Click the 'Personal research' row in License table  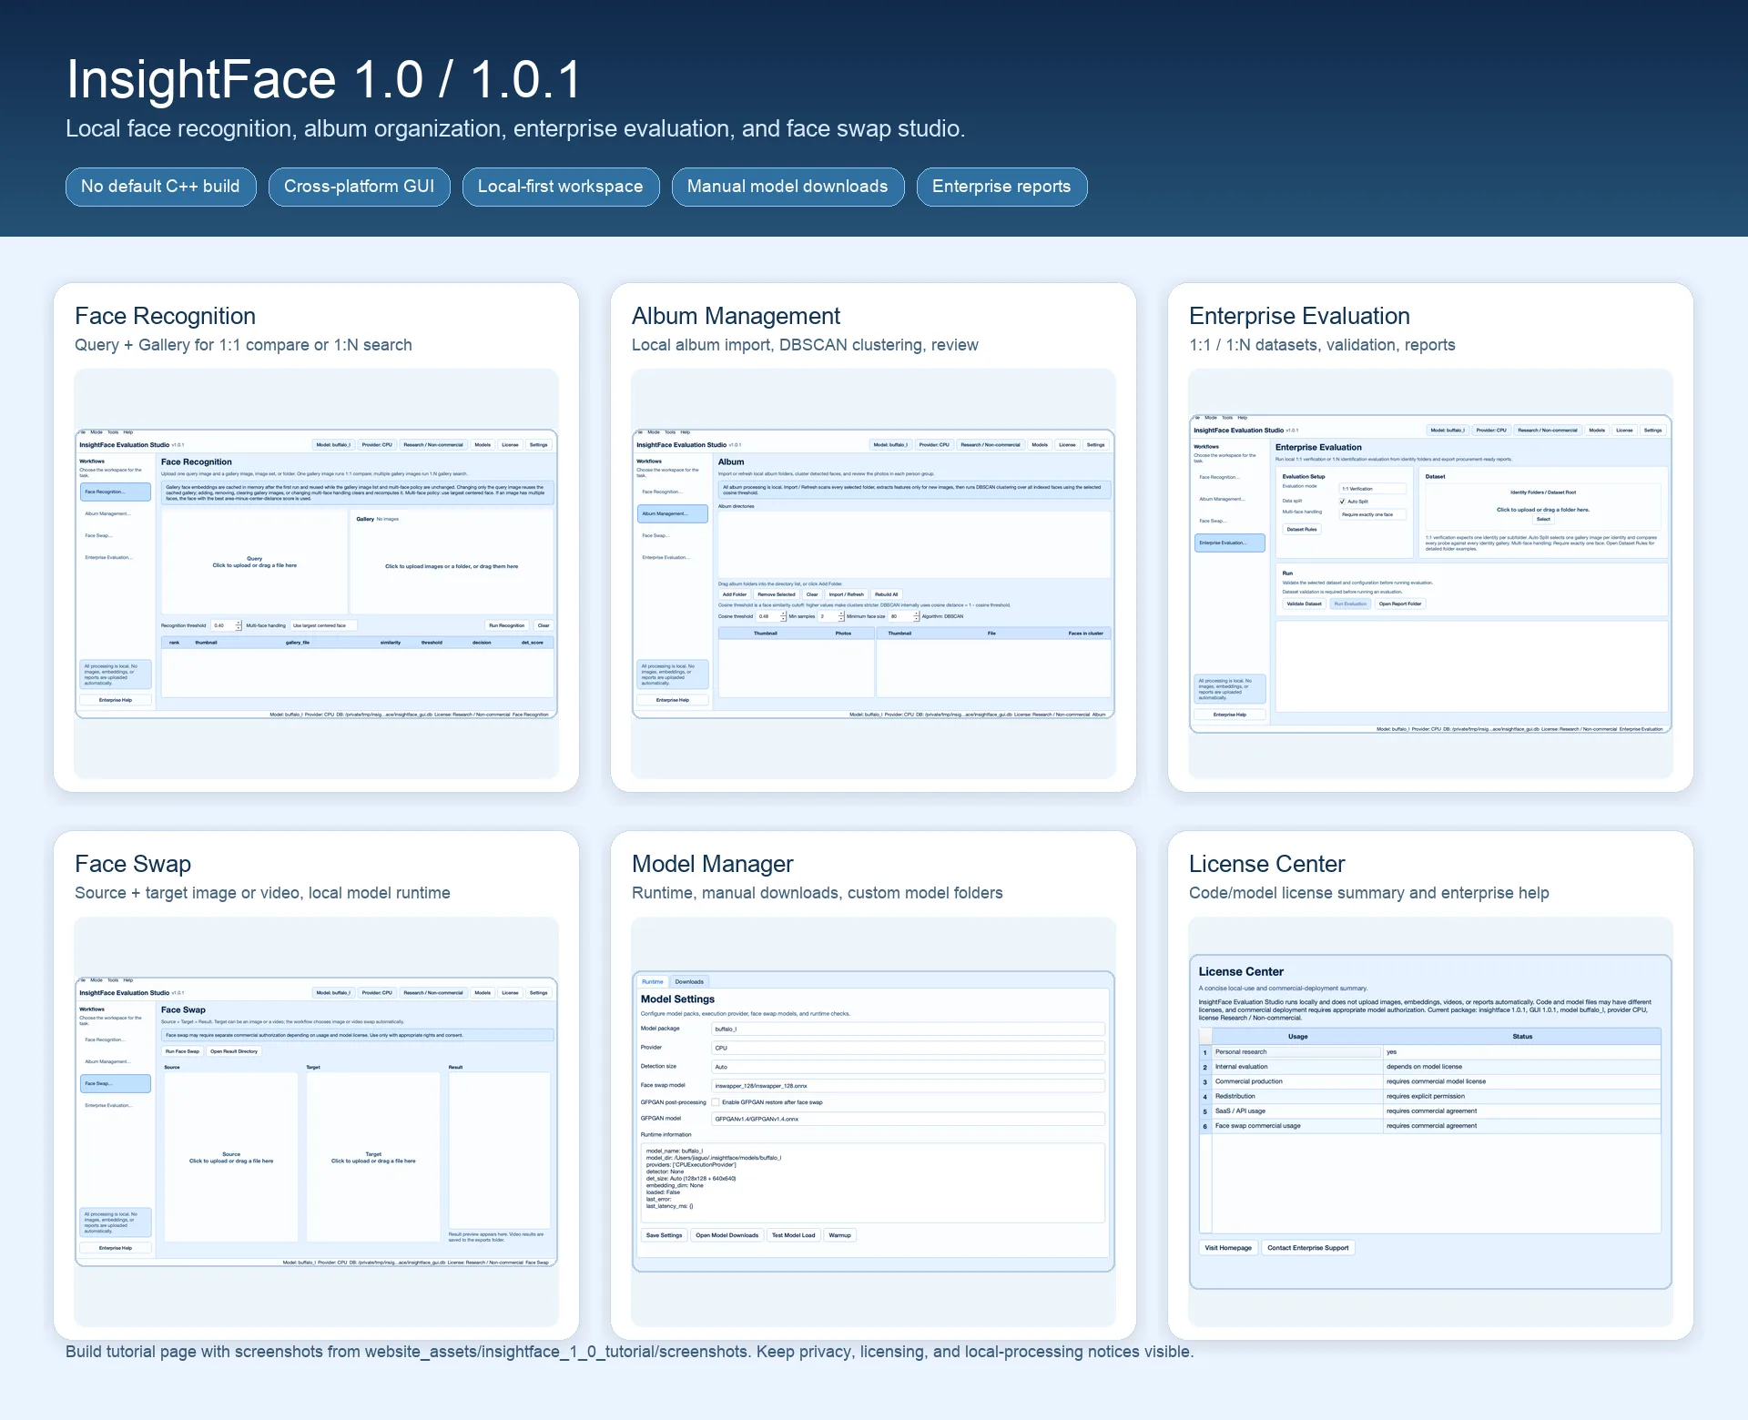click(x=1430, y=1052)
